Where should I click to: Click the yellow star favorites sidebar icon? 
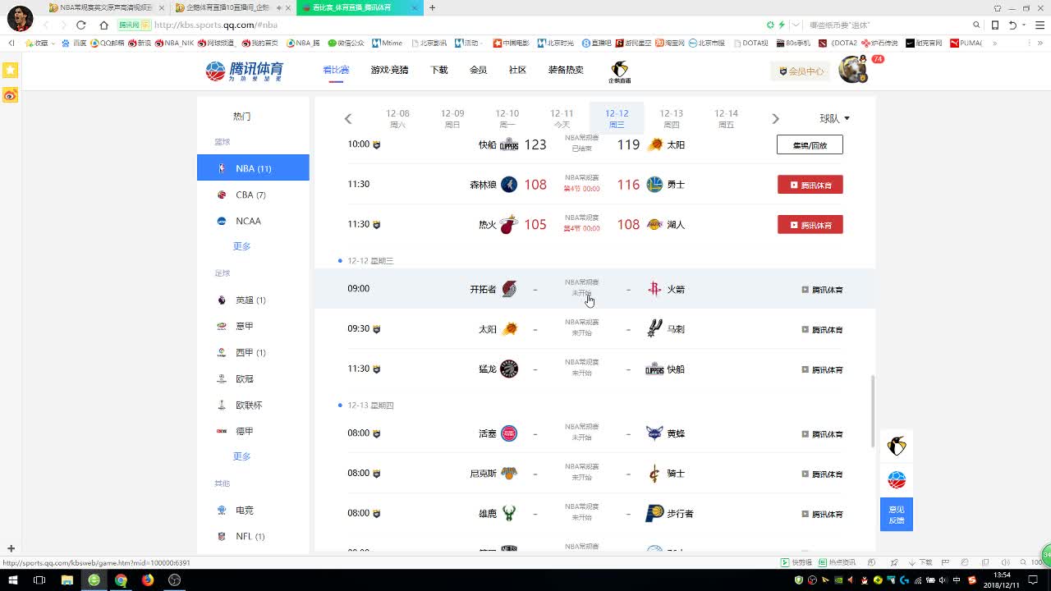(10, 71)
